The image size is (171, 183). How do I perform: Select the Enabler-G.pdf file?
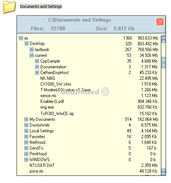point(52,101)
